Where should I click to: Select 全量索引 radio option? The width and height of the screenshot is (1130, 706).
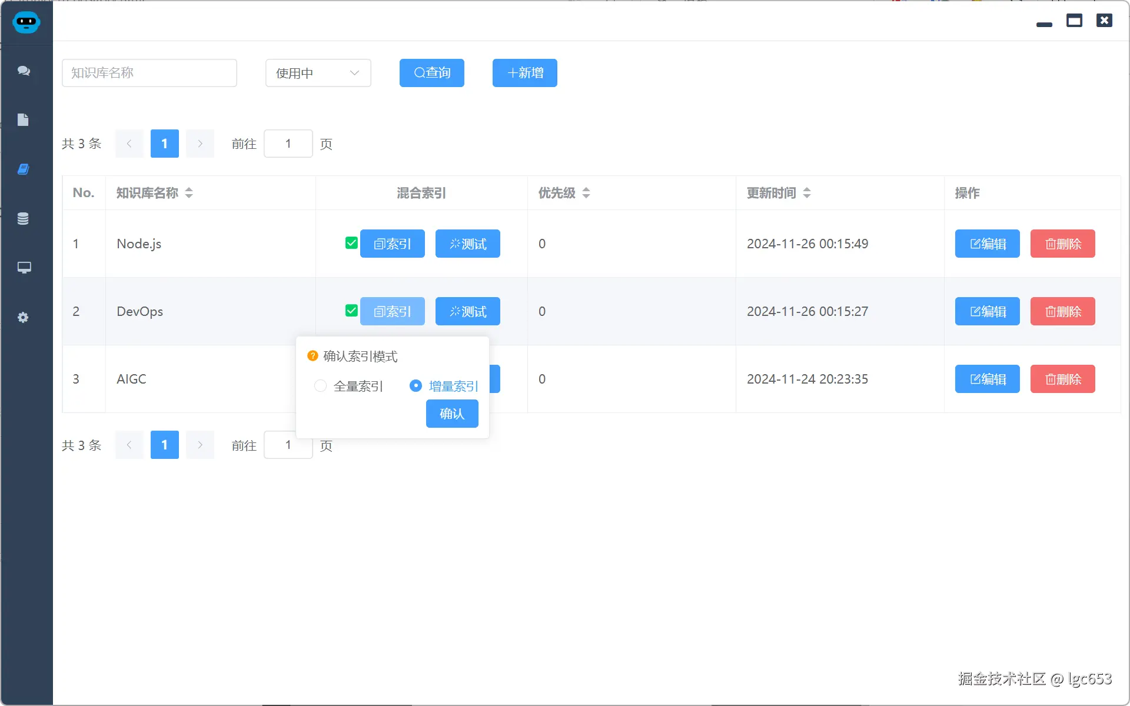321,386
